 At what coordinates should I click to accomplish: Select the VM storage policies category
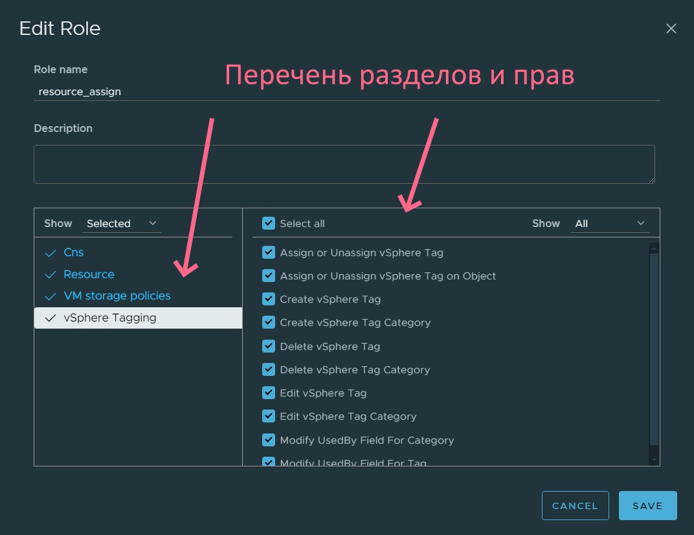point(117,296)
